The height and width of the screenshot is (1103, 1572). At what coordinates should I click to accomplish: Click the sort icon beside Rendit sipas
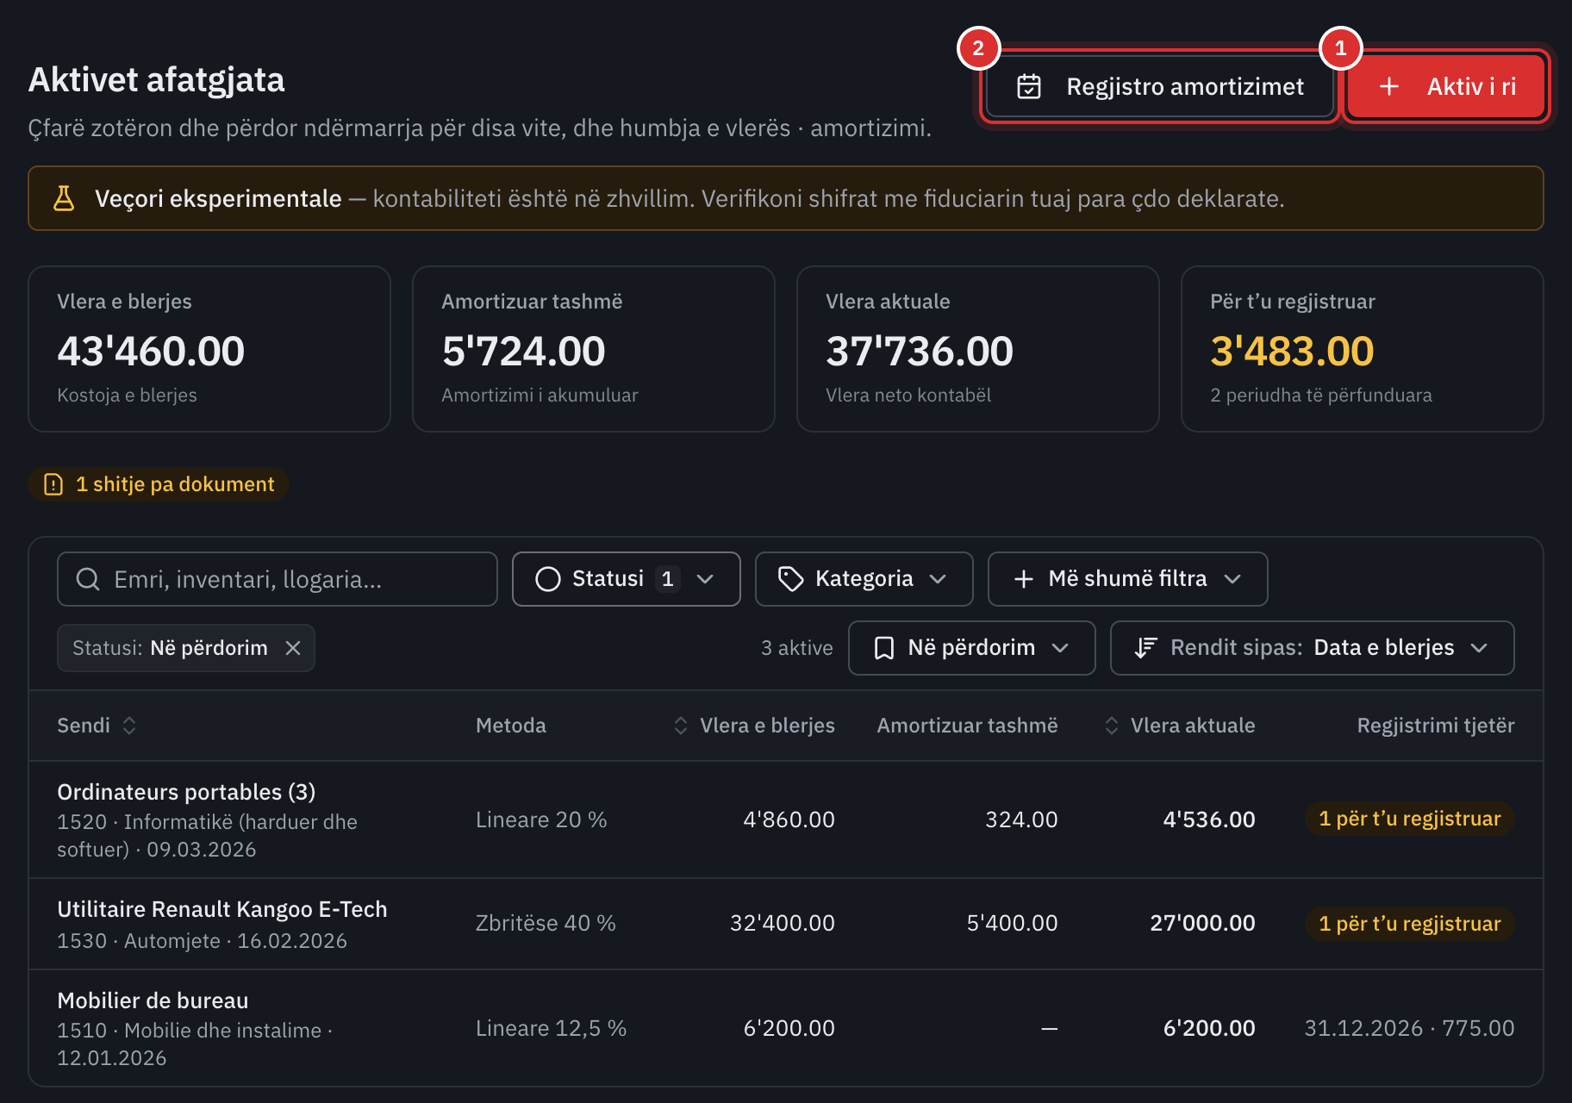(x=1145, y=648)
